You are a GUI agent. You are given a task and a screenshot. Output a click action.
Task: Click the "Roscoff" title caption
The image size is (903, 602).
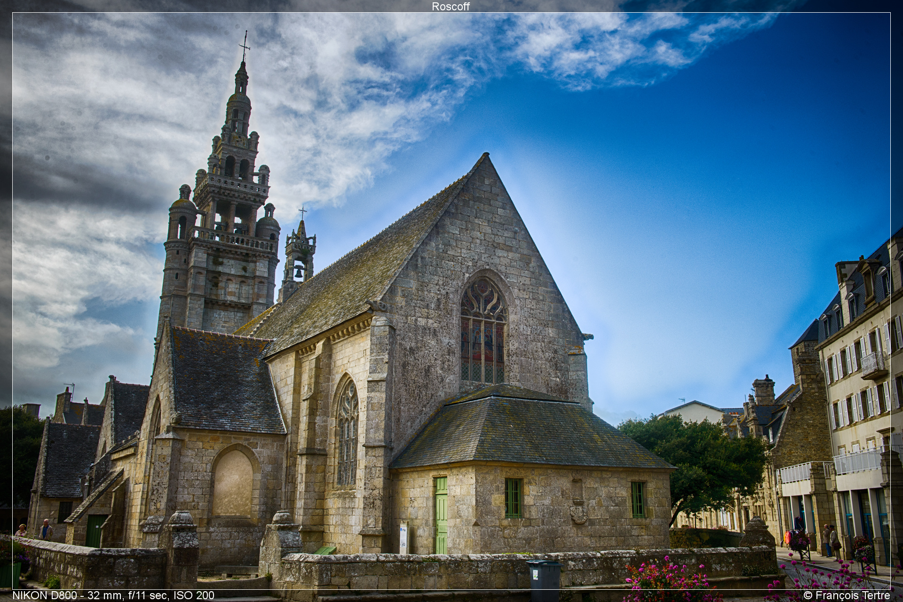click(x=451, y=6)
